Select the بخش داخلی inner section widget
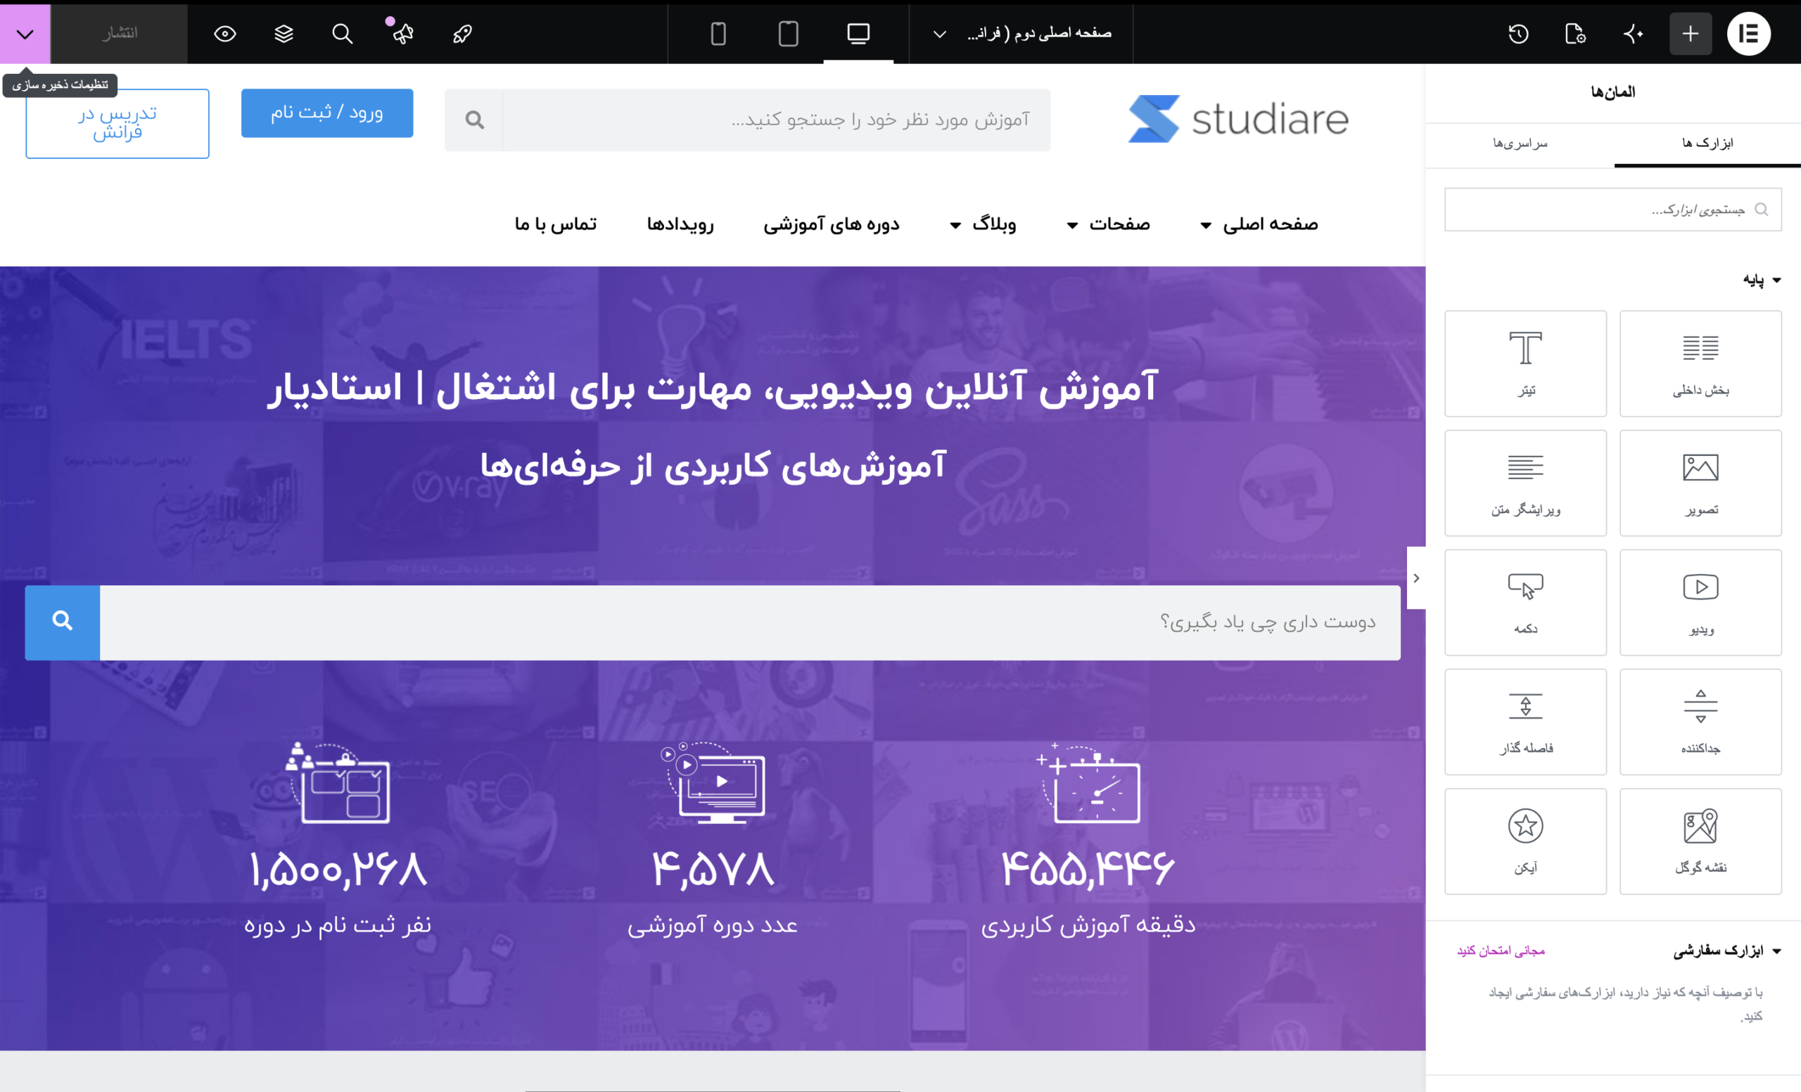 1700,363
